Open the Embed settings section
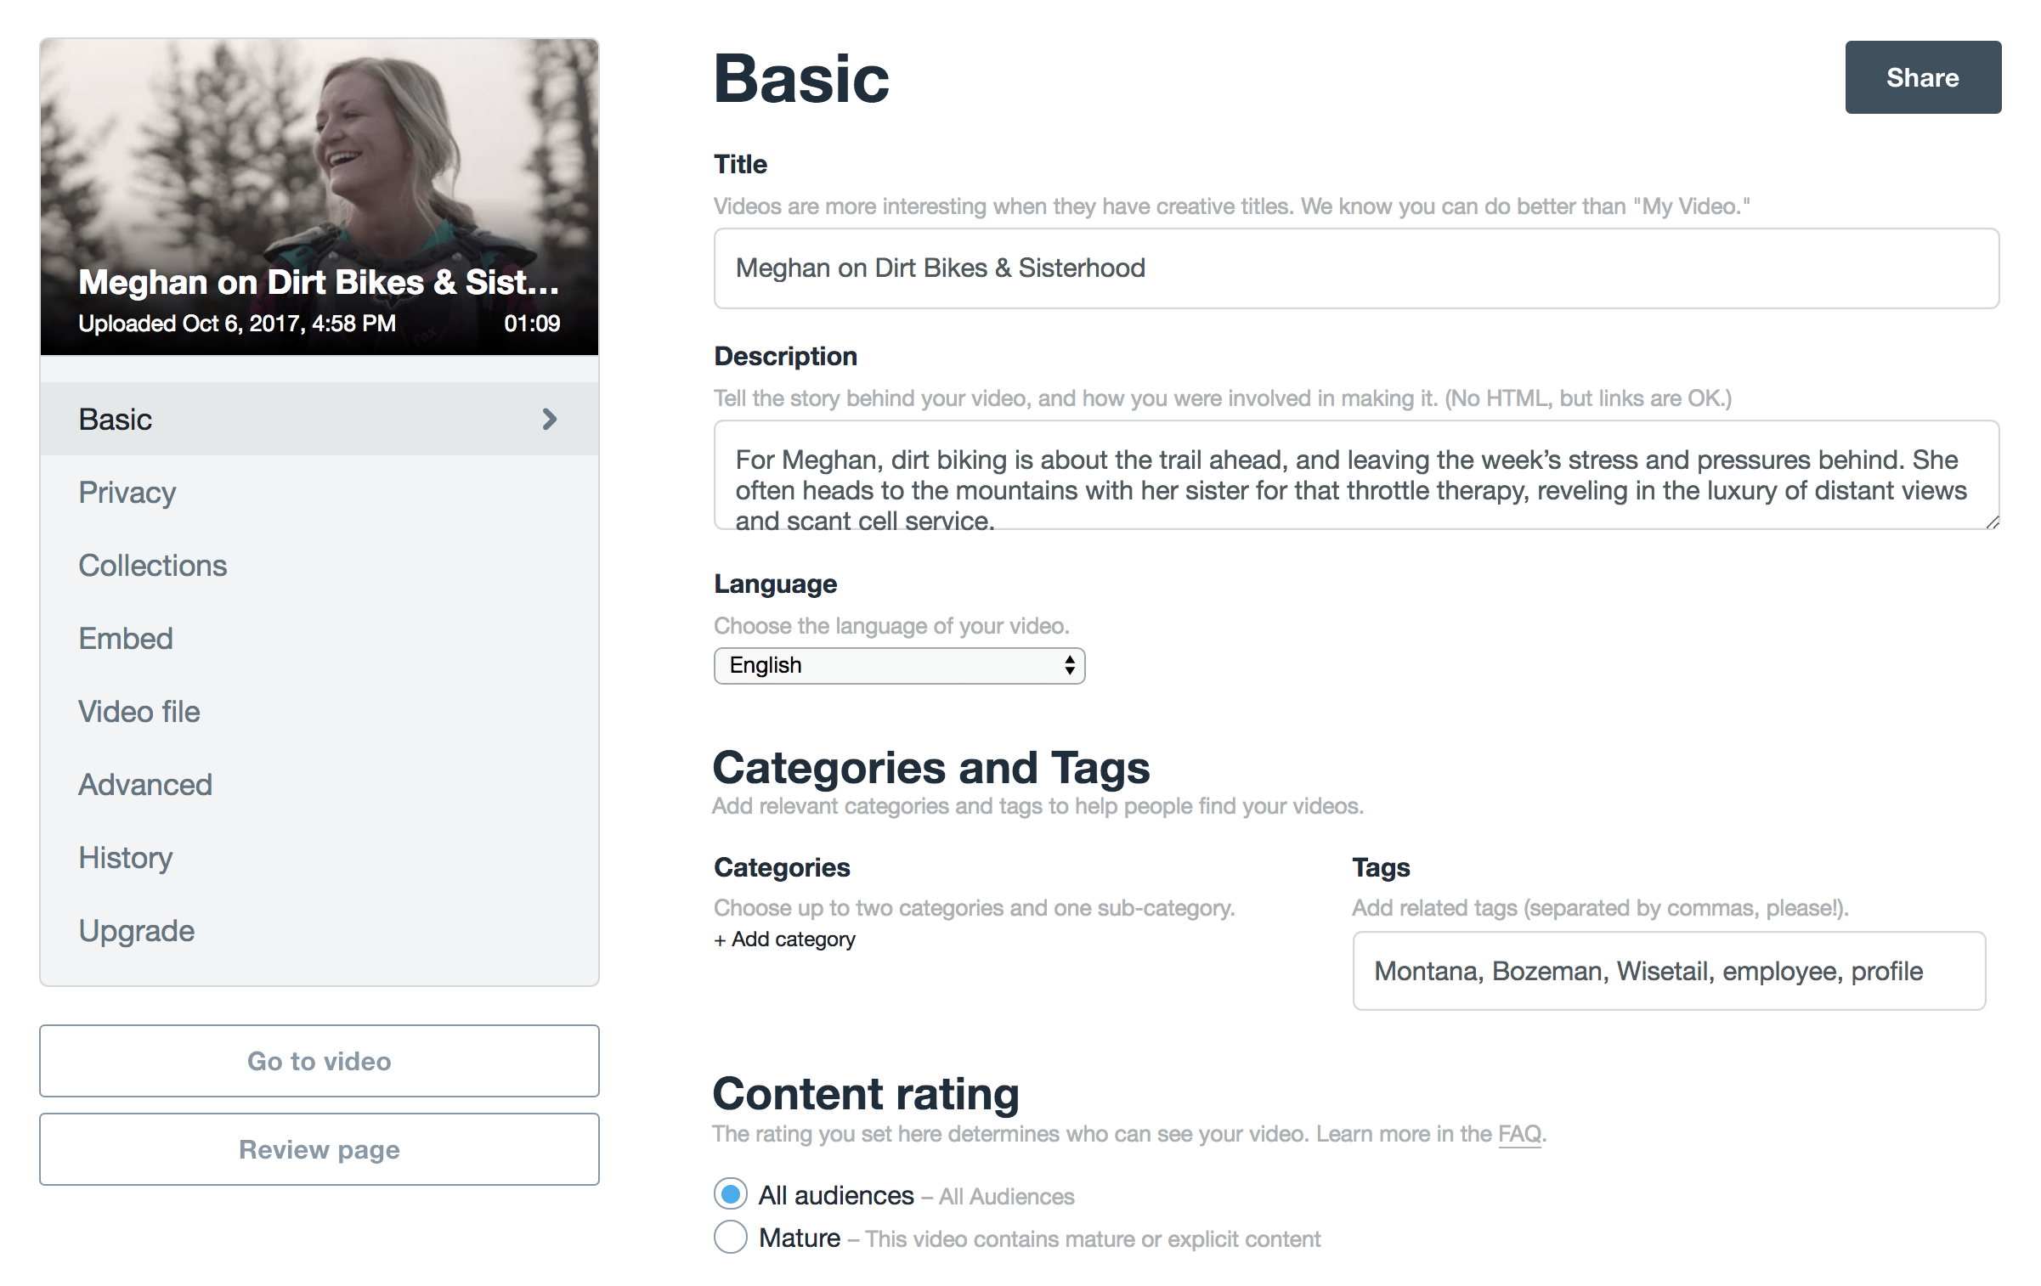This screenshot has height=1286, width=2041. 126,639
